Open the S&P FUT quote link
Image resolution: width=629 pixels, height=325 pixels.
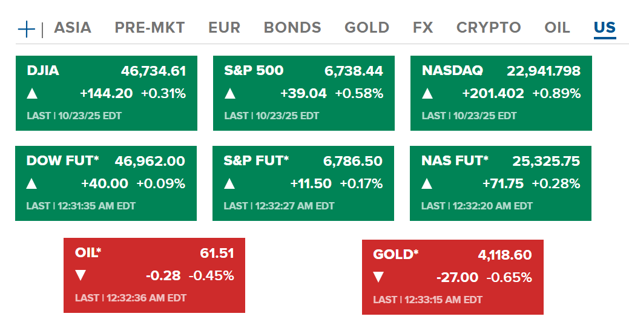click(x=256, y=161)
